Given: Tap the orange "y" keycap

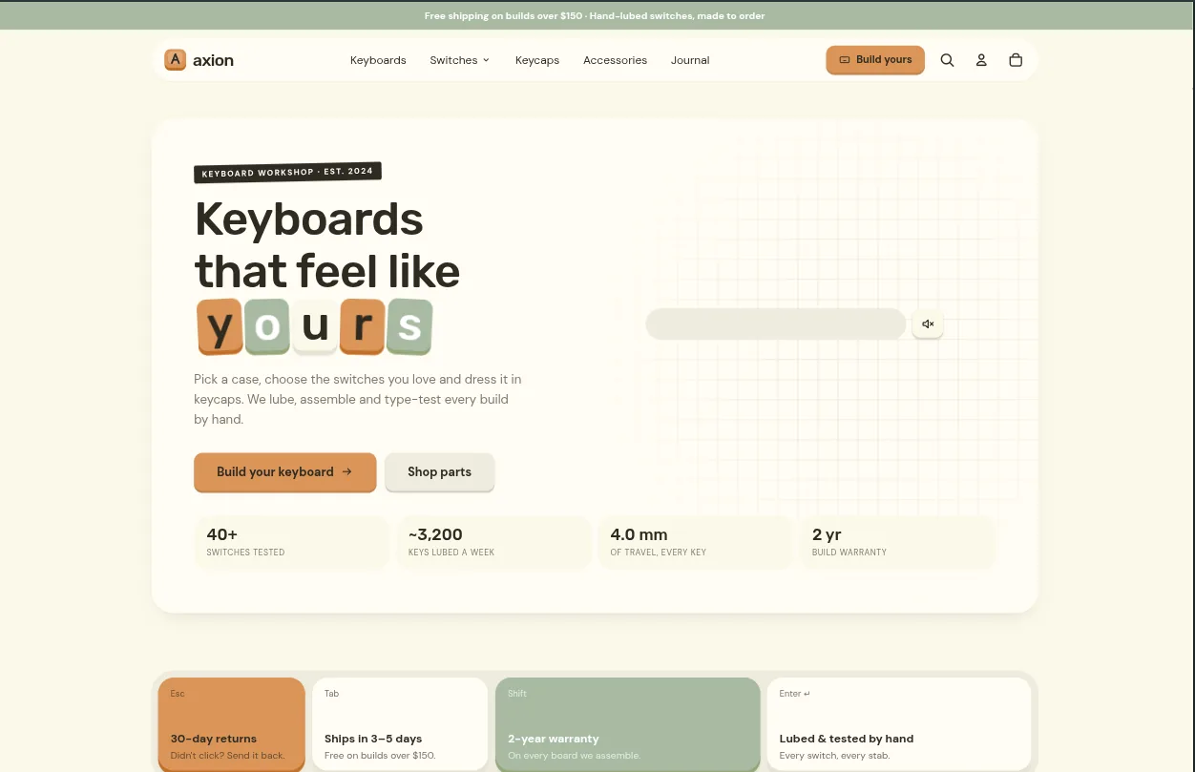Looking at the screenshot, I should click(220, 326).
